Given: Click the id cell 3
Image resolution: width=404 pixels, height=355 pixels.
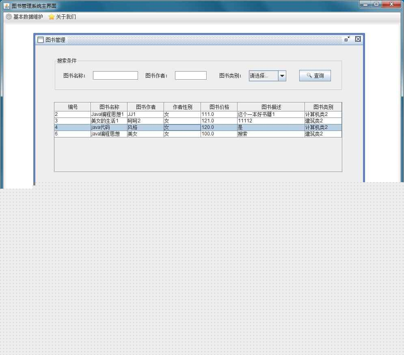Looking at the screenshot, I should [x=73, y=121].
